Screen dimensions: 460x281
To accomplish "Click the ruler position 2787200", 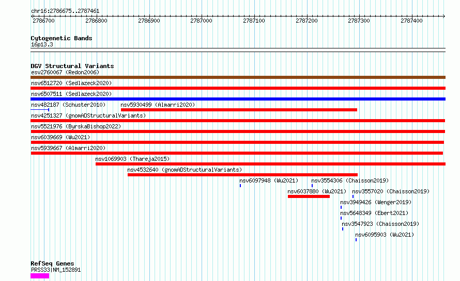I will 306,21.
